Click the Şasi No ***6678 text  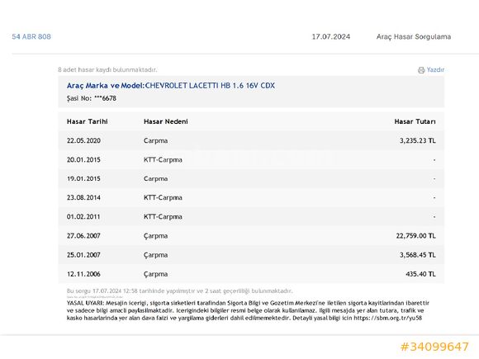coord(92,98)
